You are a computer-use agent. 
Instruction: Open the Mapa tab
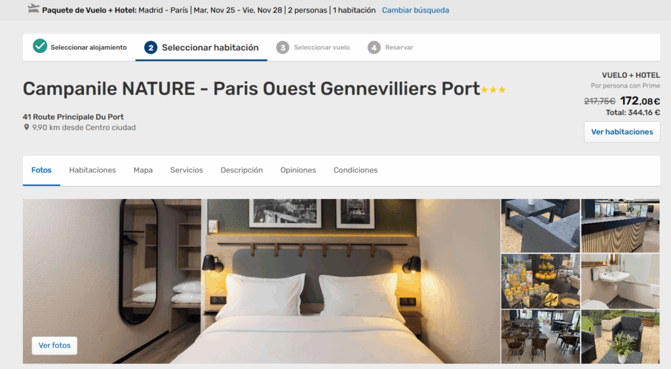tap(143, 170)
